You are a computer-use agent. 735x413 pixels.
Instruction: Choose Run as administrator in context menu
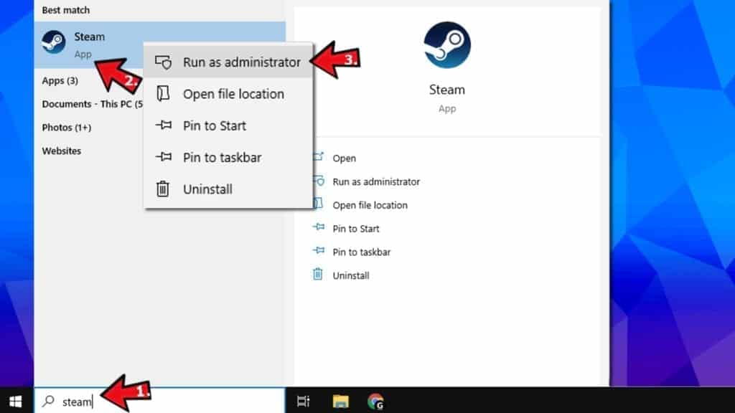pos(228,62)
